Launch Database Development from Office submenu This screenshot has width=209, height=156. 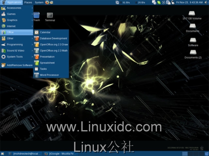point(51,38)
